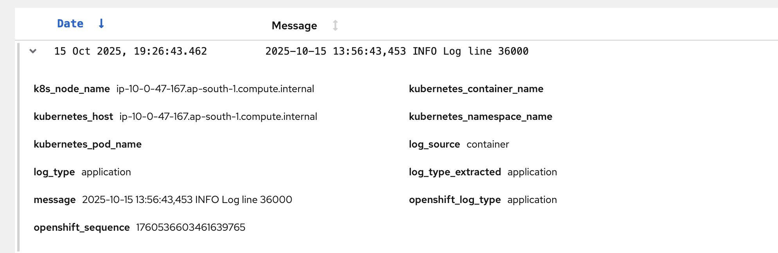
Task: Click the k8s_node_name field label
Action: 72,89
